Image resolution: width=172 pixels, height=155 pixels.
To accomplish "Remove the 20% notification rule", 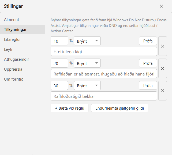I will tap(163, 69).
